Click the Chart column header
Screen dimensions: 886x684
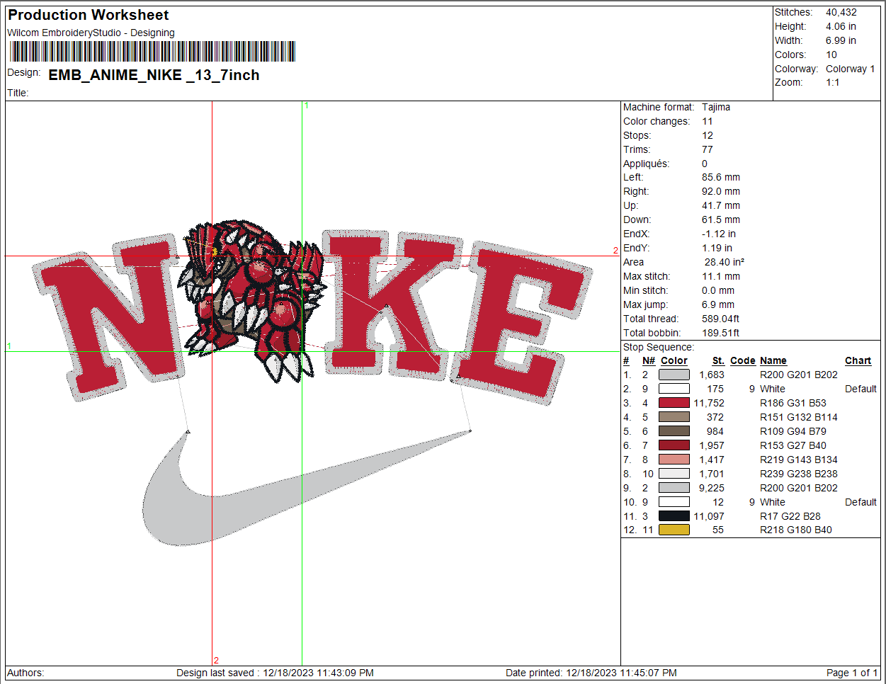[x=858, y=360]
